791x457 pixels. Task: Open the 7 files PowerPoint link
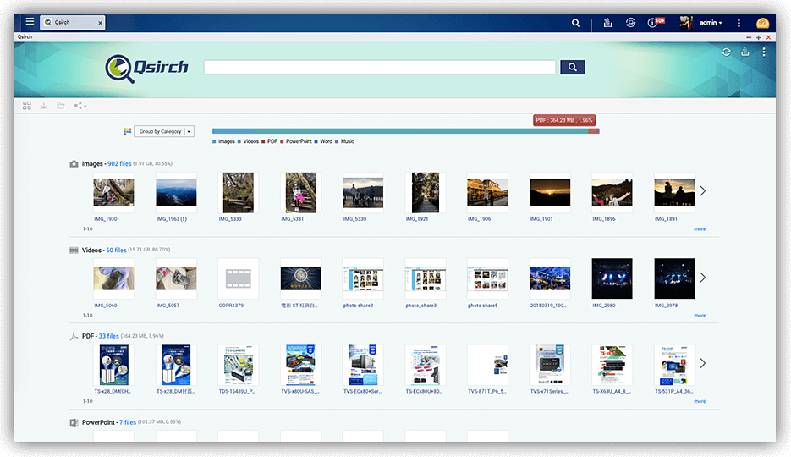tap(128, 422)
